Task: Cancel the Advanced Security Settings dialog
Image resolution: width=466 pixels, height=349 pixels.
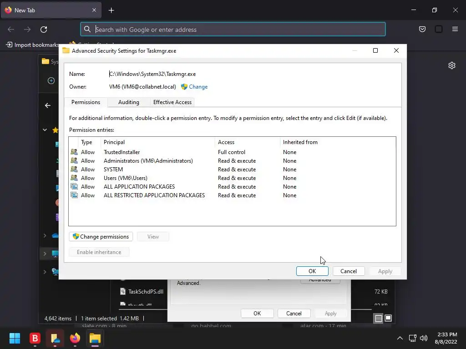Action: click(348, 271)
